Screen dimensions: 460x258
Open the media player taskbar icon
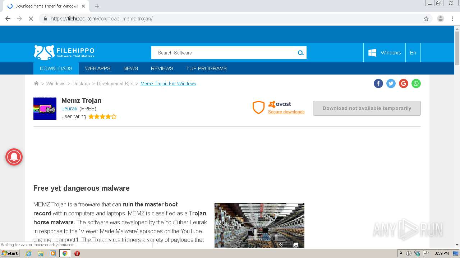coord(53,253)
